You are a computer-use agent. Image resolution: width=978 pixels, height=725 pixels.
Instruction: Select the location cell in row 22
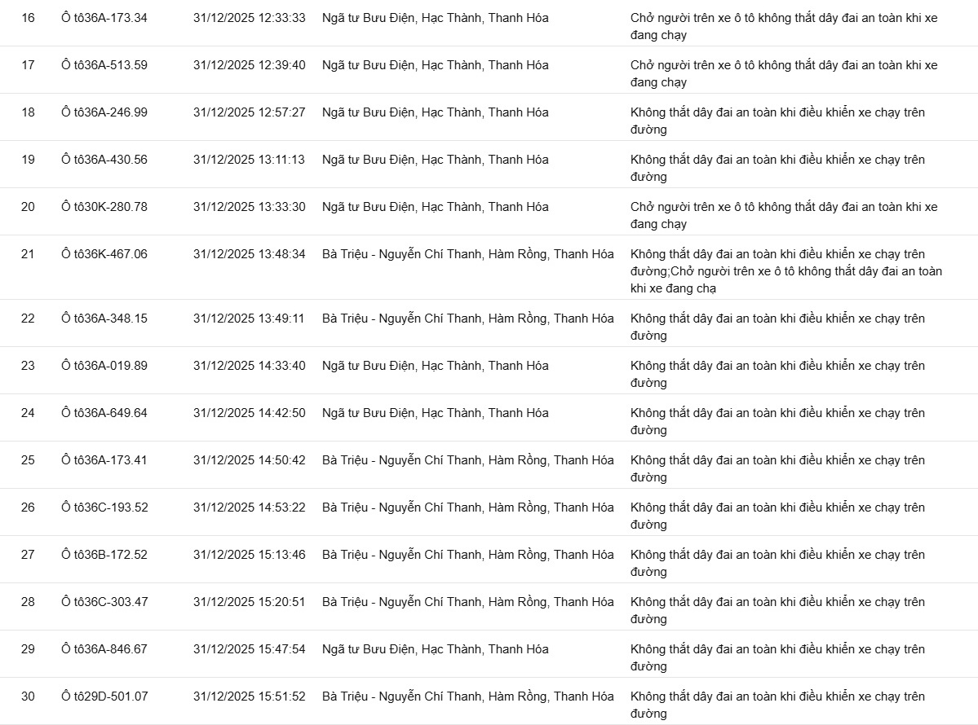[467, 319]
